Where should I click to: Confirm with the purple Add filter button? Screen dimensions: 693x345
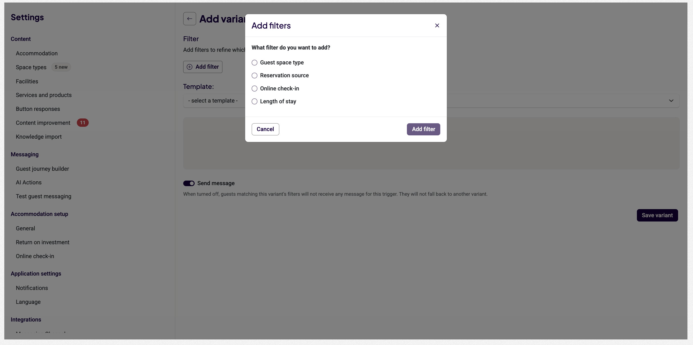[x=423, y=129]
